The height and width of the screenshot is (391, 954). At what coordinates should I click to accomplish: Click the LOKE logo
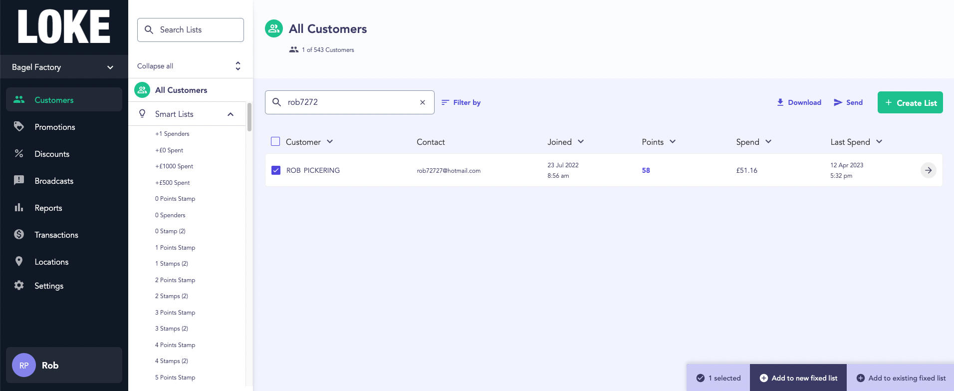point(64,26)
